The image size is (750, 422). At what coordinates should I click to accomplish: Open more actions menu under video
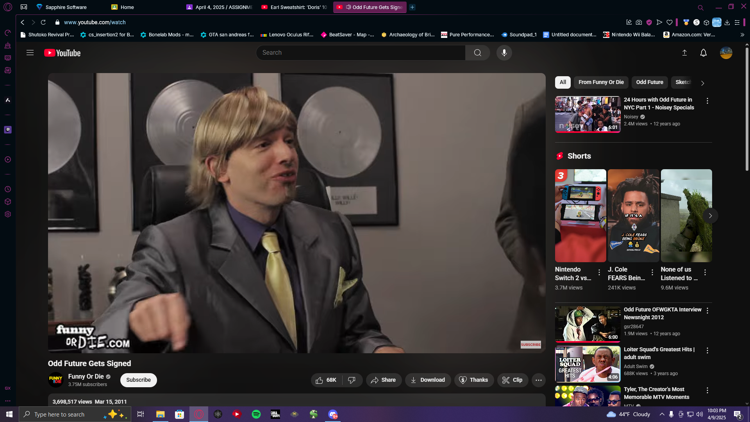pos(538,380)
